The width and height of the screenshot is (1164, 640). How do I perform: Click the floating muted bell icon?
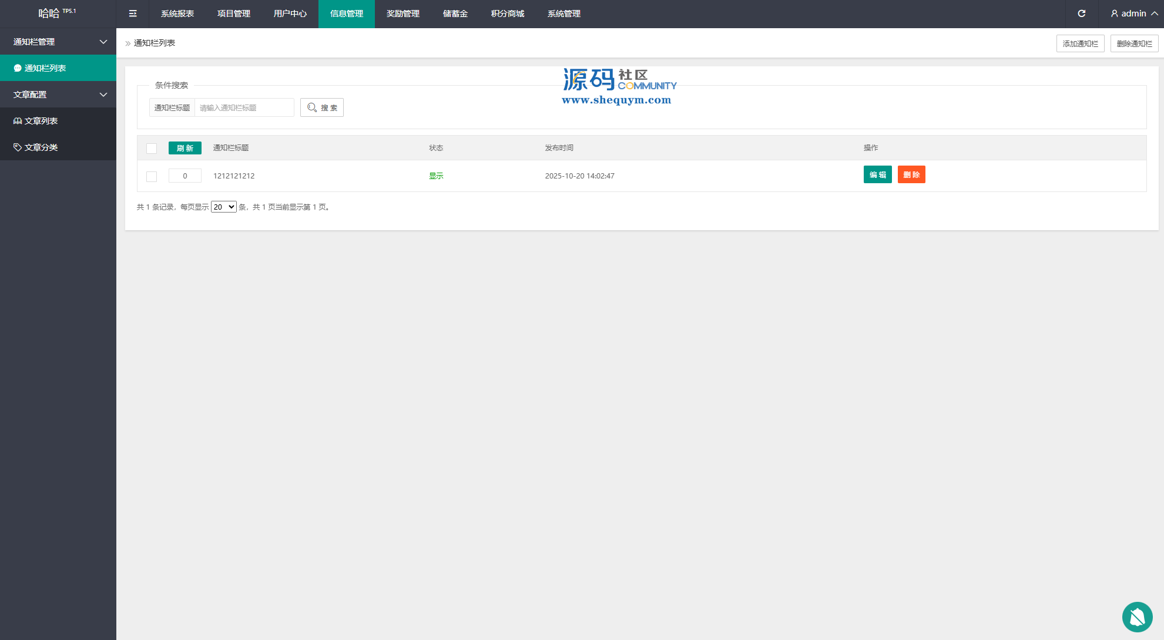[1137, 617]
